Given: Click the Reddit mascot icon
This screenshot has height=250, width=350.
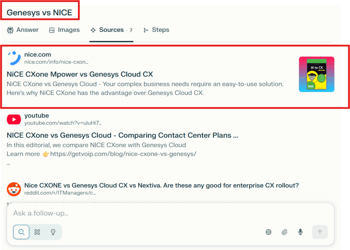Looking at the screenshot, I should (x=14, y=189).
